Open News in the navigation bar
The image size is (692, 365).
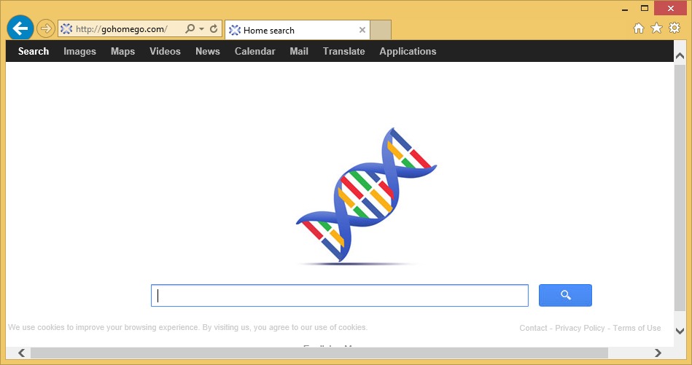coord(208,51)
